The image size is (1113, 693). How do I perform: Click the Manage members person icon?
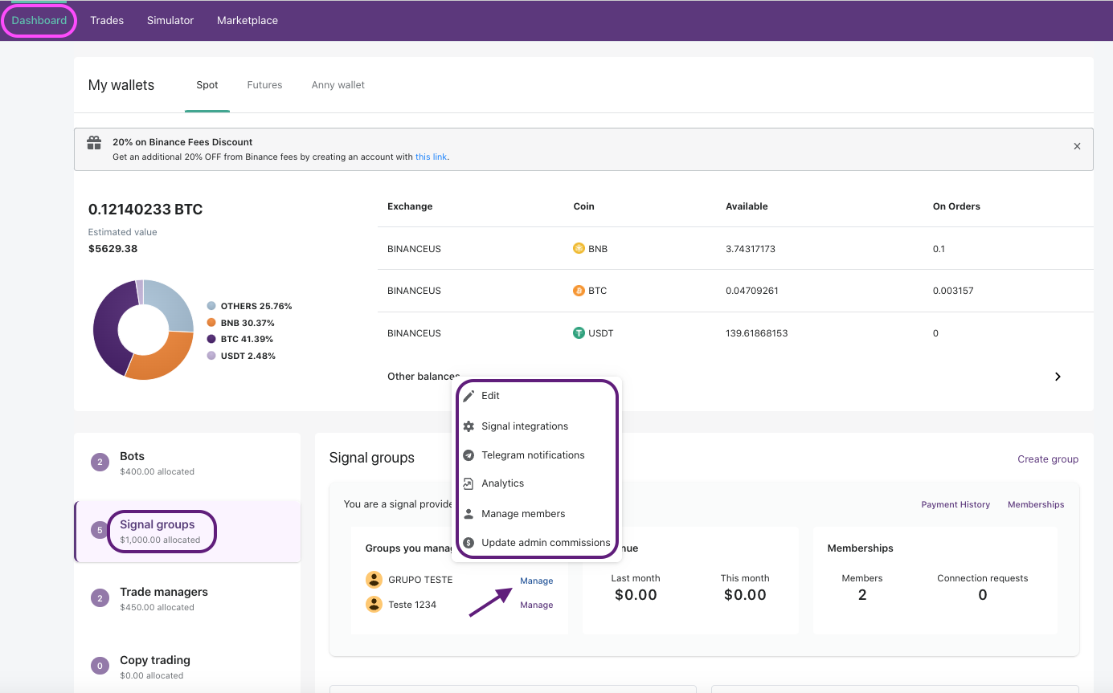469,514
